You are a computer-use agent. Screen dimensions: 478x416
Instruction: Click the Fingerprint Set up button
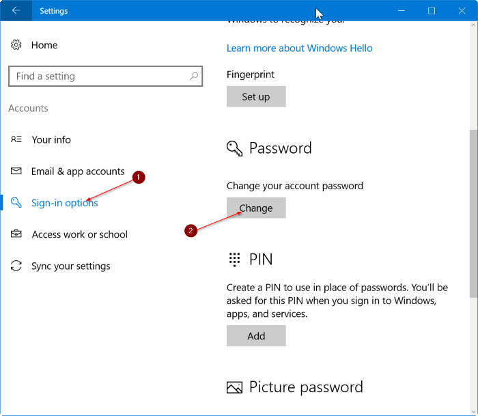tap(256, 97)
